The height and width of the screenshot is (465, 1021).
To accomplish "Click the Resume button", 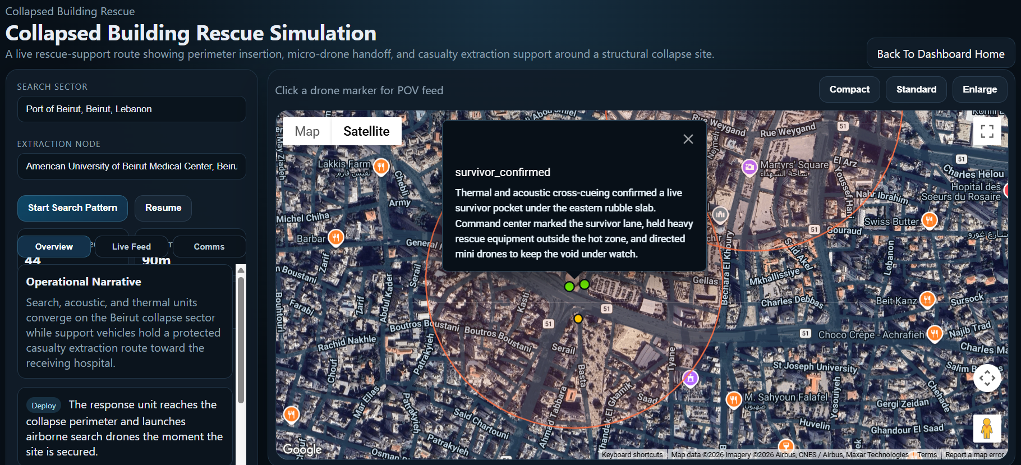I will coord(163,208).
